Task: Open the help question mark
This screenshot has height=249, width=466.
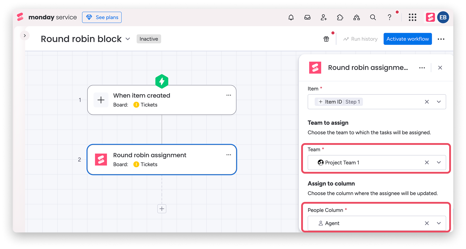Action: click(x=389, y=17)
